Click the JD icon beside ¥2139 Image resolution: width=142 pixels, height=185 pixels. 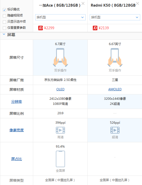point(95,28)
